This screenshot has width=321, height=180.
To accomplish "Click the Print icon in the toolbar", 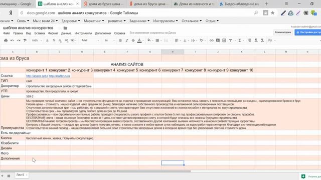I will [x=6, y=40].
